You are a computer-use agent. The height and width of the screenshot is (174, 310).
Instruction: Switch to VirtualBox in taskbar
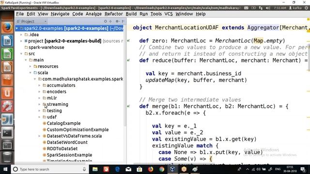(172, 169)
